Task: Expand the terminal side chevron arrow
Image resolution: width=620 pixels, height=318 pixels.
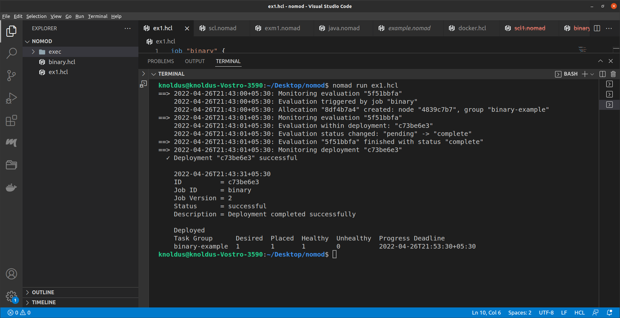Action: [x=143, y=74]
